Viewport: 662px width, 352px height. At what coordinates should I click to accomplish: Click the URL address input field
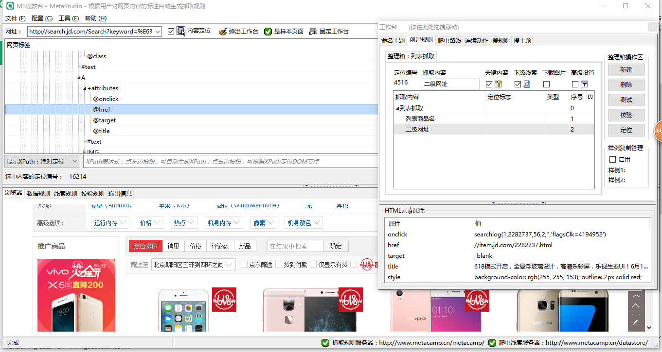pyautogui.click(x=95, y=31)
